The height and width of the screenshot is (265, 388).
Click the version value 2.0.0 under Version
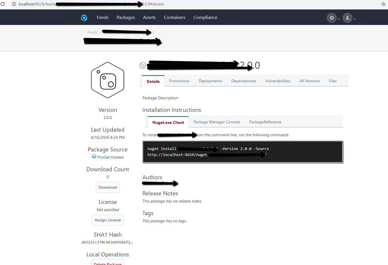pos(108,118)
